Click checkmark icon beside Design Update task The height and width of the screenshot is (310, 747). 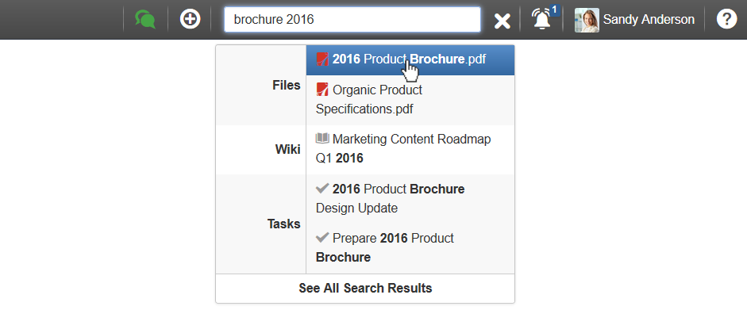pos(322,188)
